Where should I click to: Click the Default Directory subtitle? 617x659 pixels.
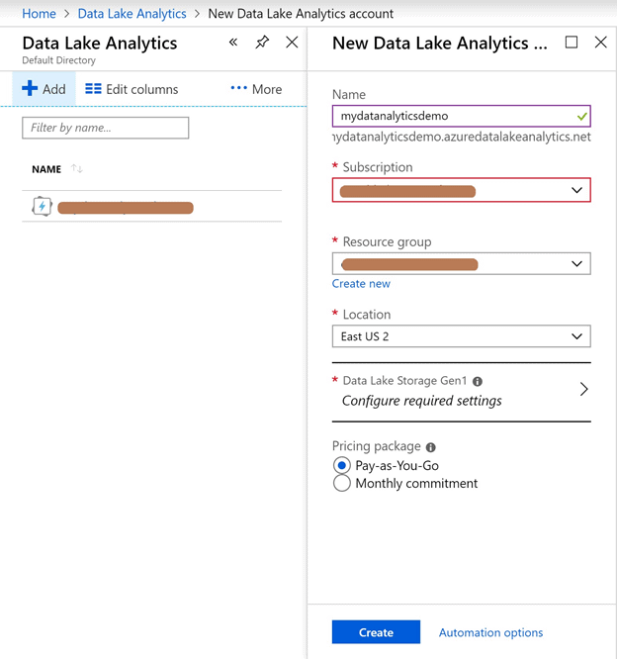(x=58, y=60)
